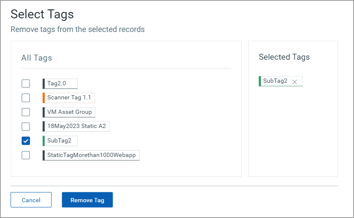Click the Tag2.0 tag label
This screenshot has height=218, width=354.
coord(60,84)
